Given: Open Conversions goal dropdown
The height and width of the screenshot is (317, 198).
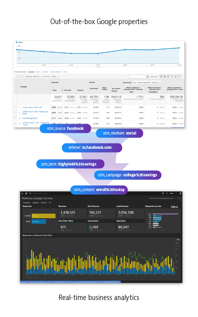Looking at the screenshot, I should 147,83.
